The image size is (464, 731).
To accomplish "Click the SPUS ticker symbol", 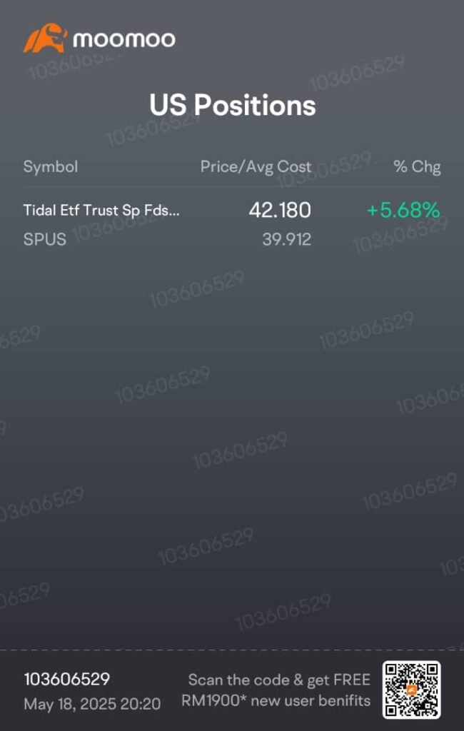I will point(45,239).
